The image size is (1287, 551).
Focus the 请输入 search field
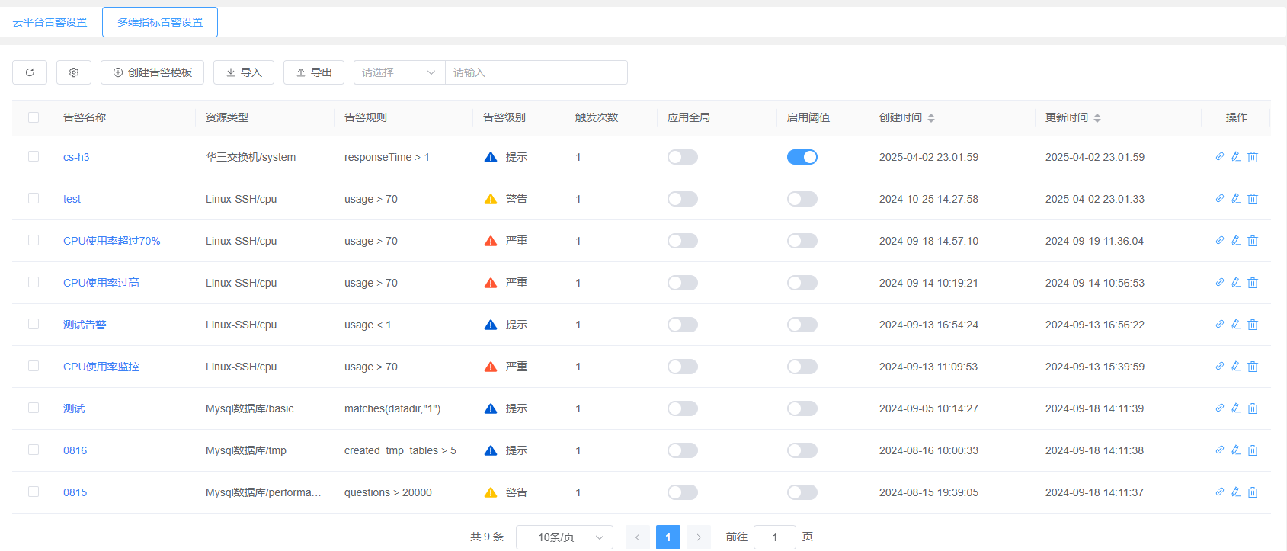click(536, 72)
